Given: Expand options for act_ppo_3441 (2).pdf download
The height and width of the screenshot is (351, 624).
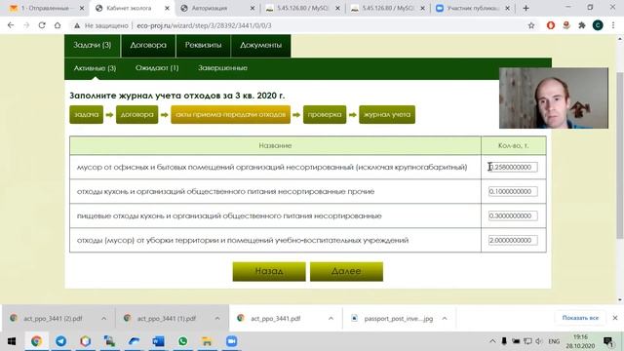Looking at the screenshot, I should click(x=104, y=319).
